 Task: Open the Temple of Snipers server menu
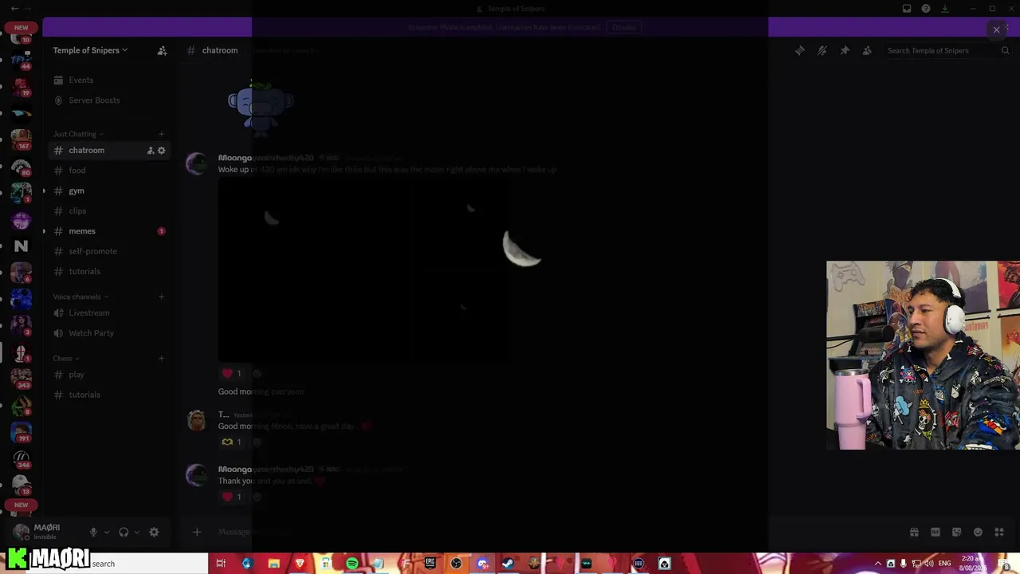point(90,50)
